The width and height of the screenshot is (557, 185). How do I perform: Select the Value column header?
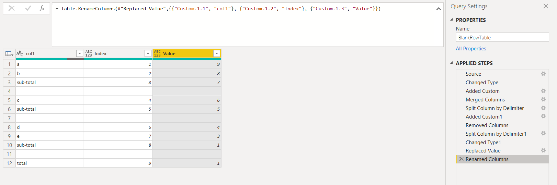coord(187,53)
